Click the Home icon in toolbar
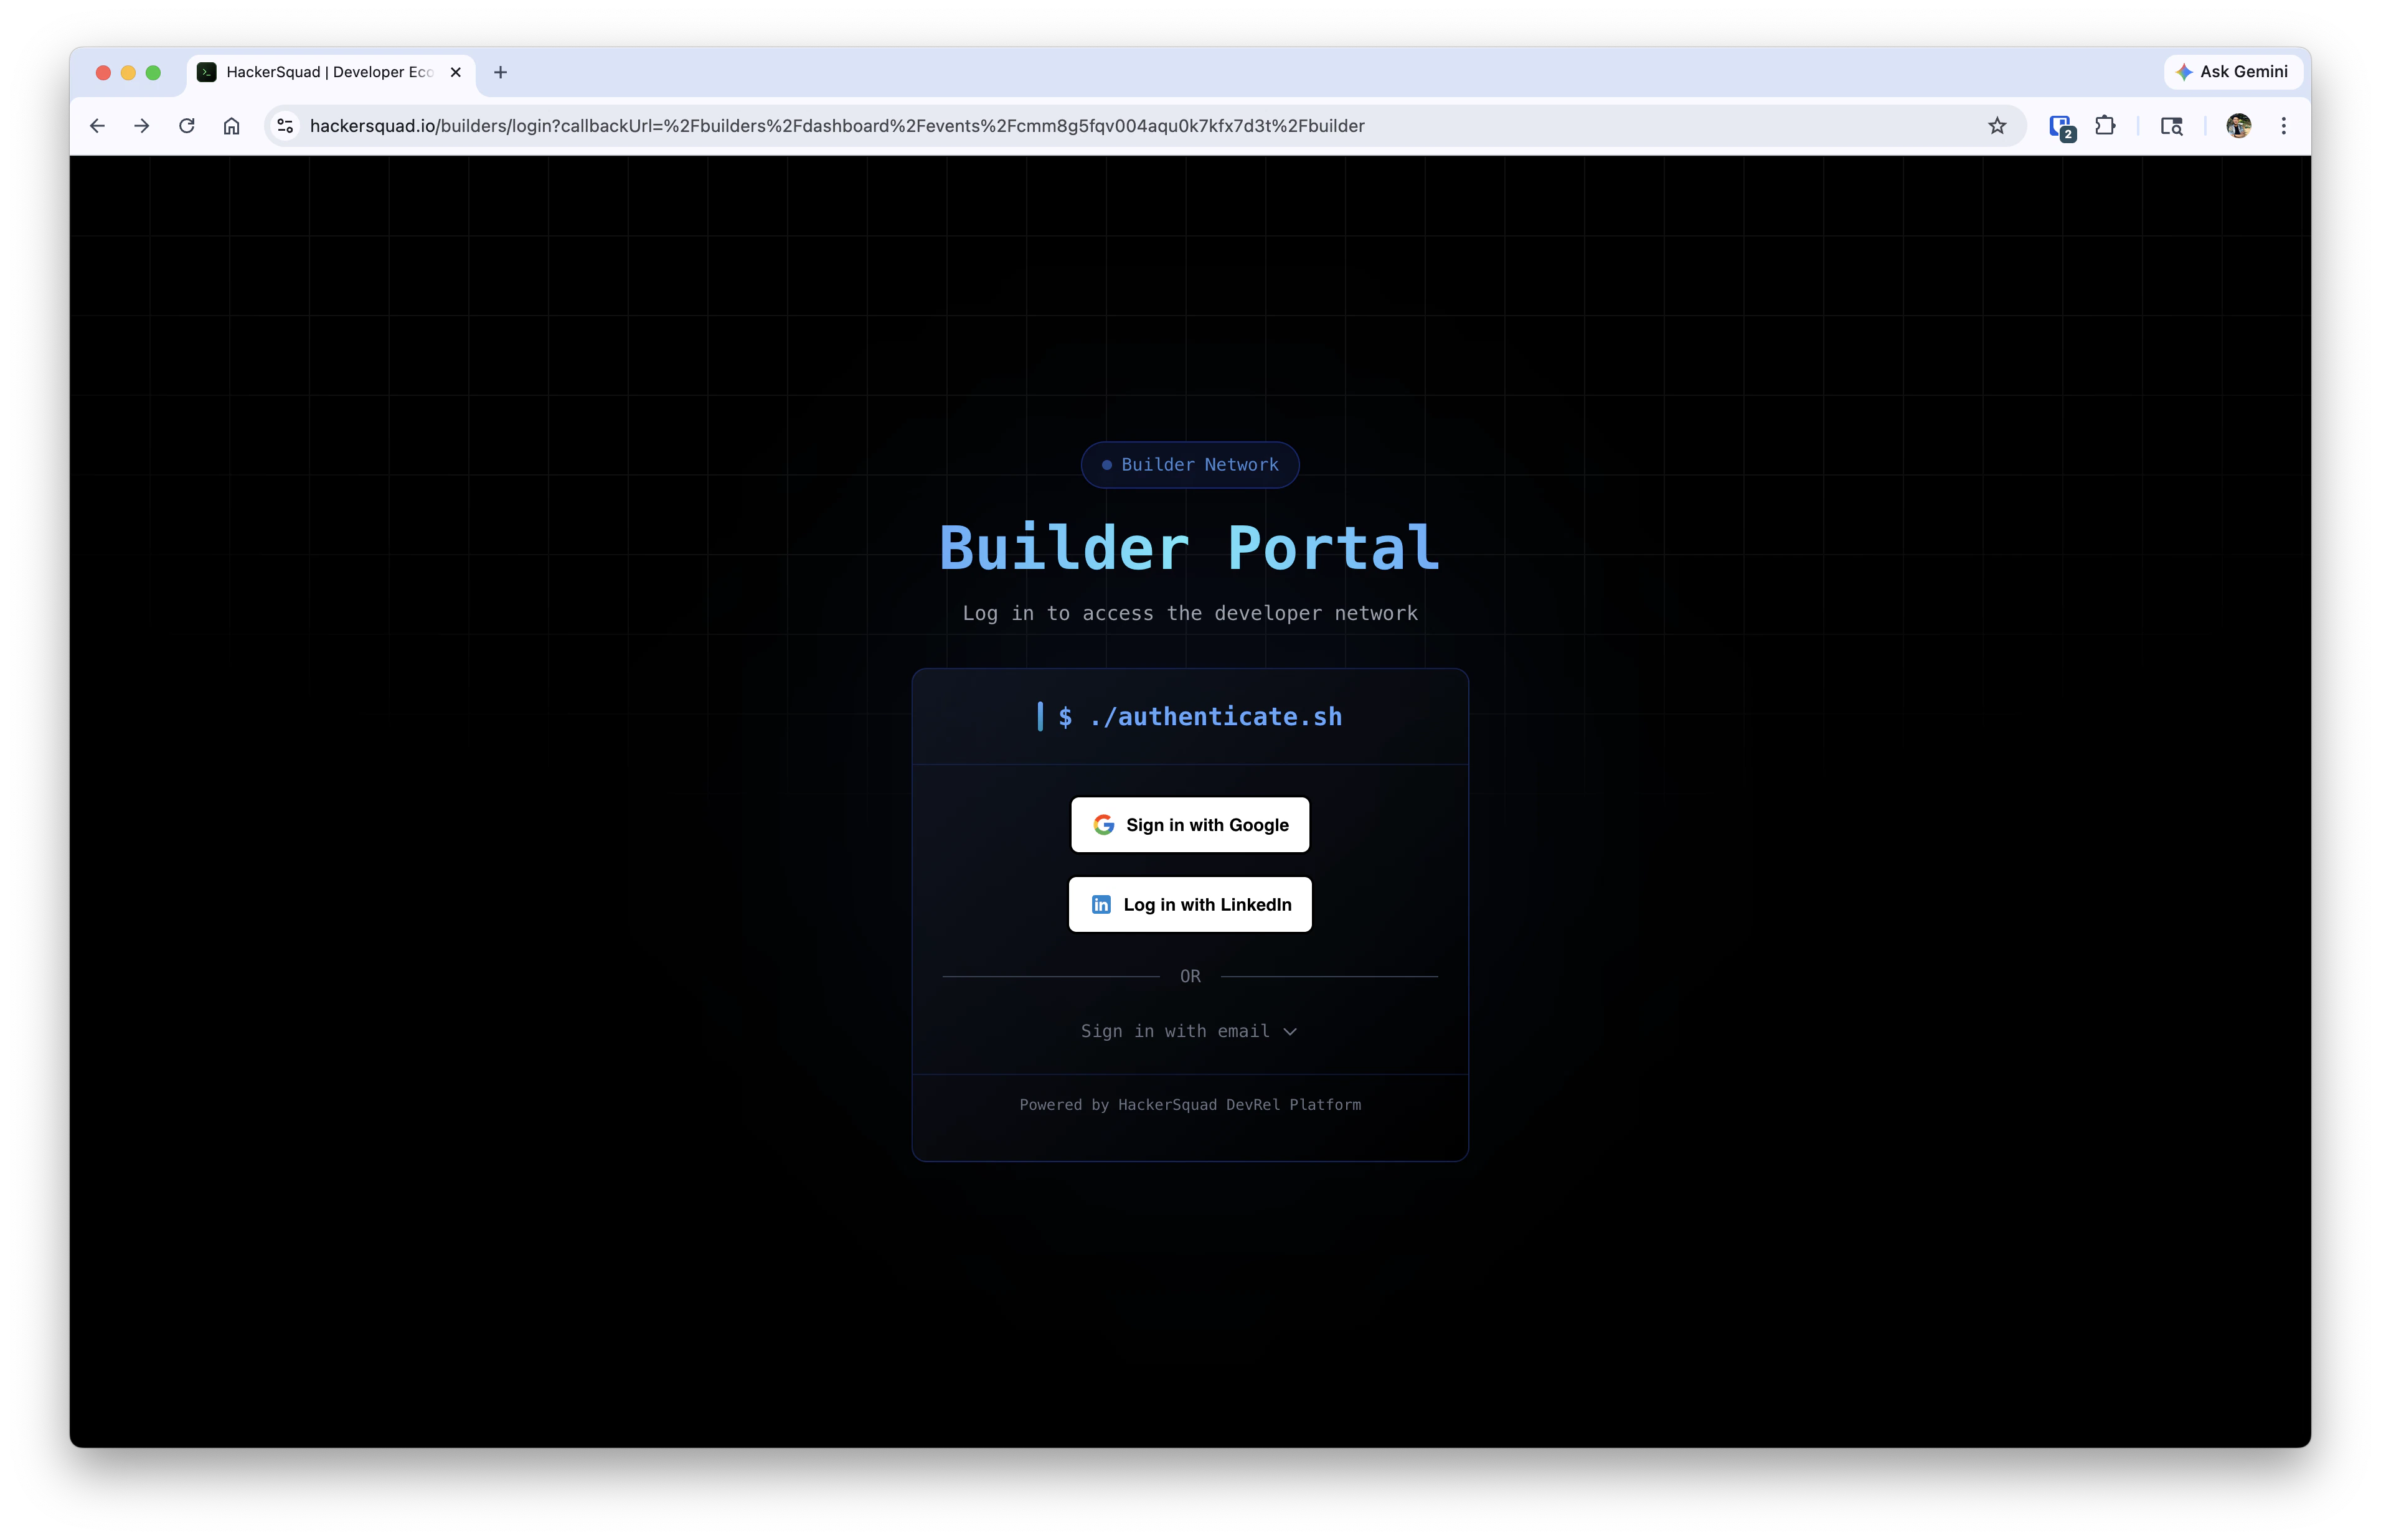Viewport: 2381px width, 1540px height. [231, 125]
